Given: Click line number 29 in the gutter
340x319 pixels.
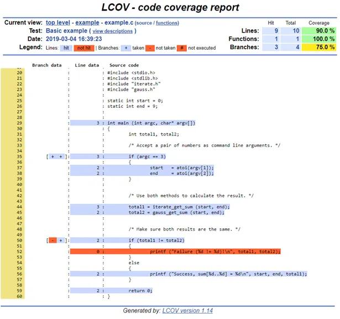Looking at the screenshot, I should (19, 123).
